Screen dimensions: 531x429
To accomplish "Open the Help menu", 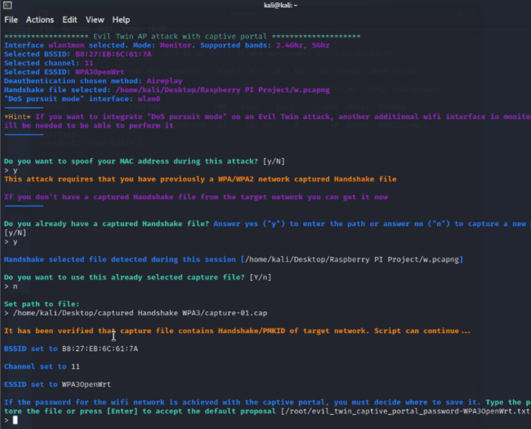I will pyautogui.click(x=121, y=20).
